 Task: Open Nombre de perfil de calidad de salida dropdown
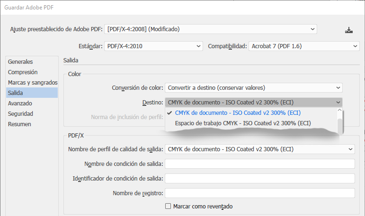click(260, 149)
